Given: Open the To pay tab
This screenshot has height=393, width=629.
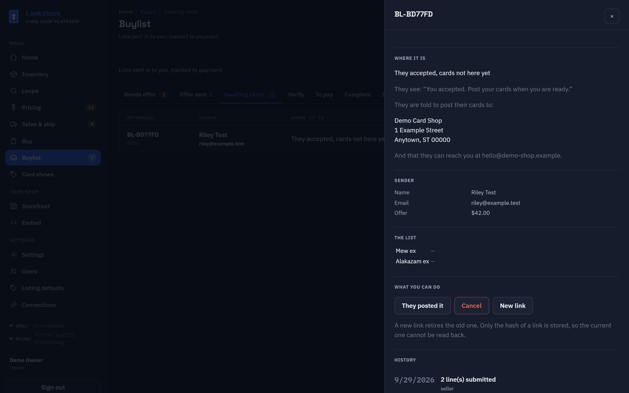Looking at the screenshot, I should pos(324,95).
